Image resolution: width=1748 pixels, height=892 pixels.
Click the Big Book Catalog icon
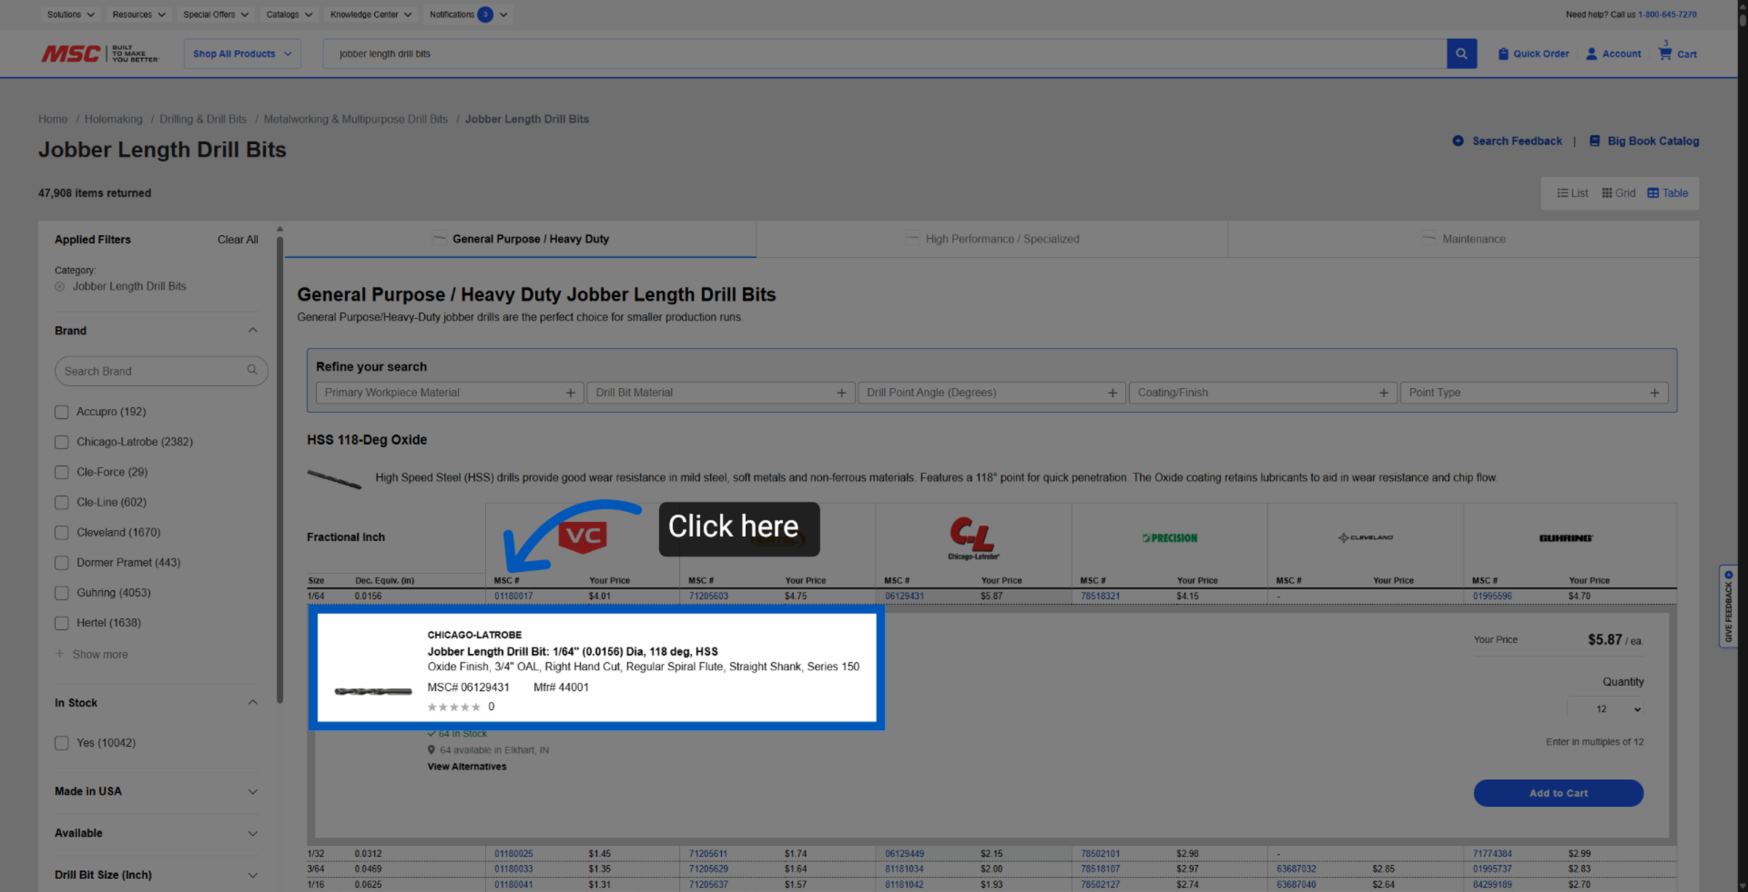tap(1594, 141)
